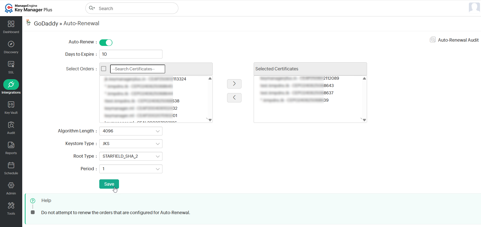The height and width of the screenshot is (227, 481).
Task: Toggle the Auto-Renew switch
Action: pos(106,43)
